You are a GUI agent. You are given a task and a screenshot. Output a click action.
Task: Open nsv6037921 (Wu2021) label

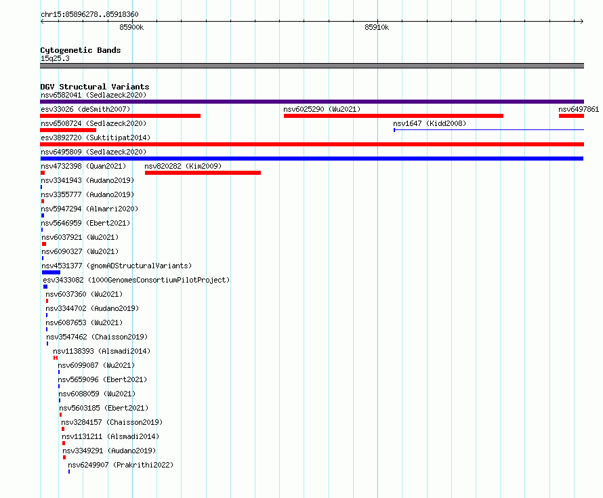[80, 237]
